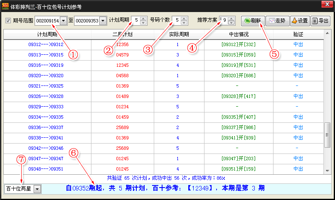This screenshot has width=335, height=200.
Task: Increase the 号码个数 value with up arrow
Action: click(184, 19)
